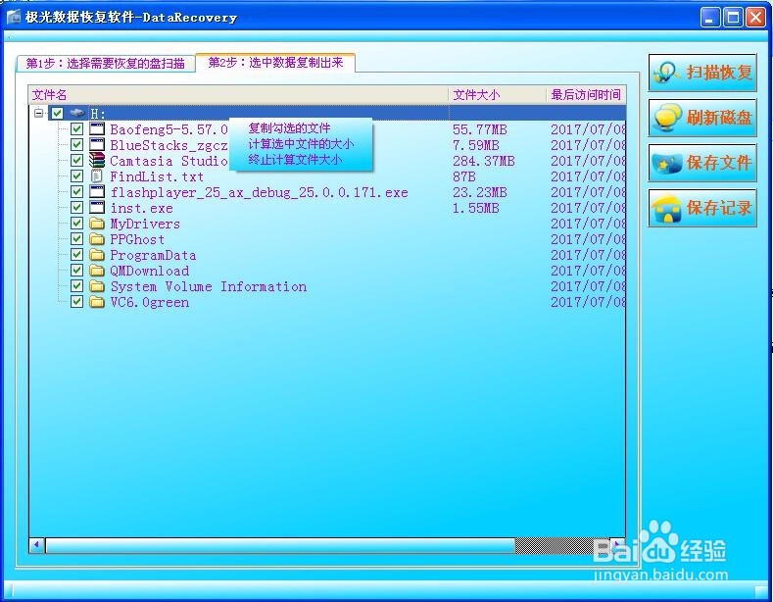
Task: Toggle the PPGhost folder checkbox
Action: [x=76, y=239]
